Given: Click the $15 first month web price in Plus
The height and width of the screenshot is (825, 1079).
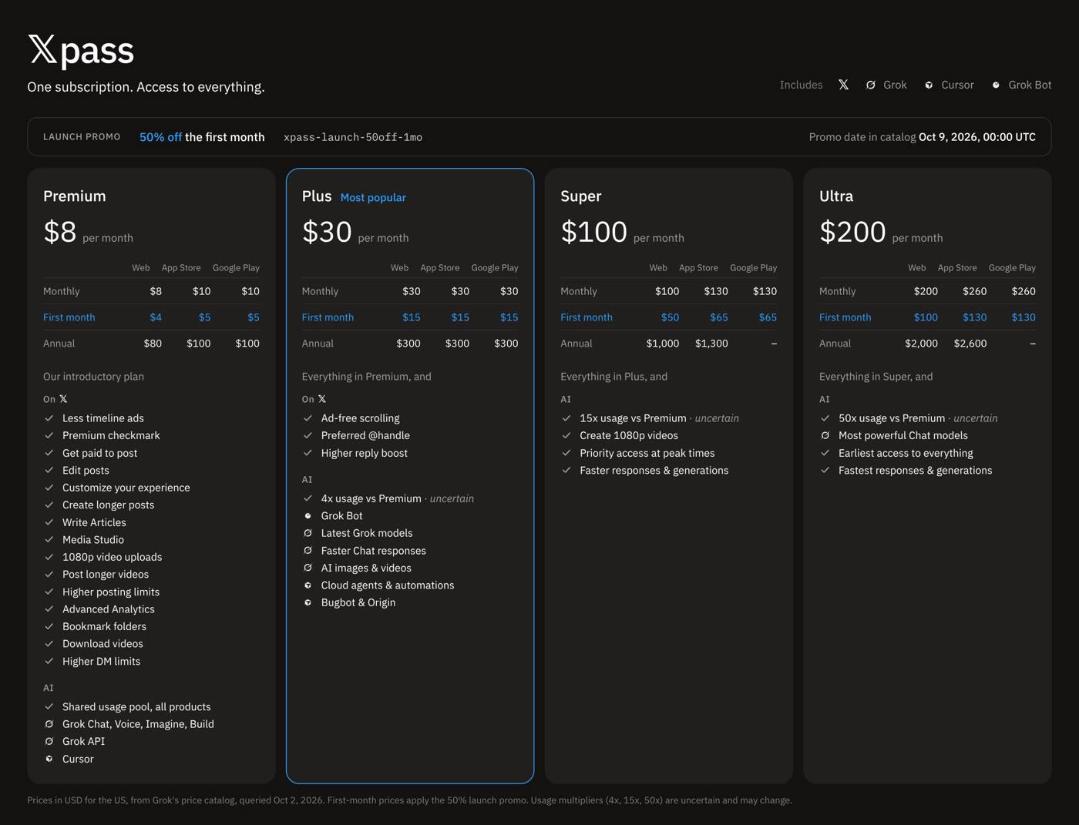Looking at the screenshot, I should [x=412, y=317].
